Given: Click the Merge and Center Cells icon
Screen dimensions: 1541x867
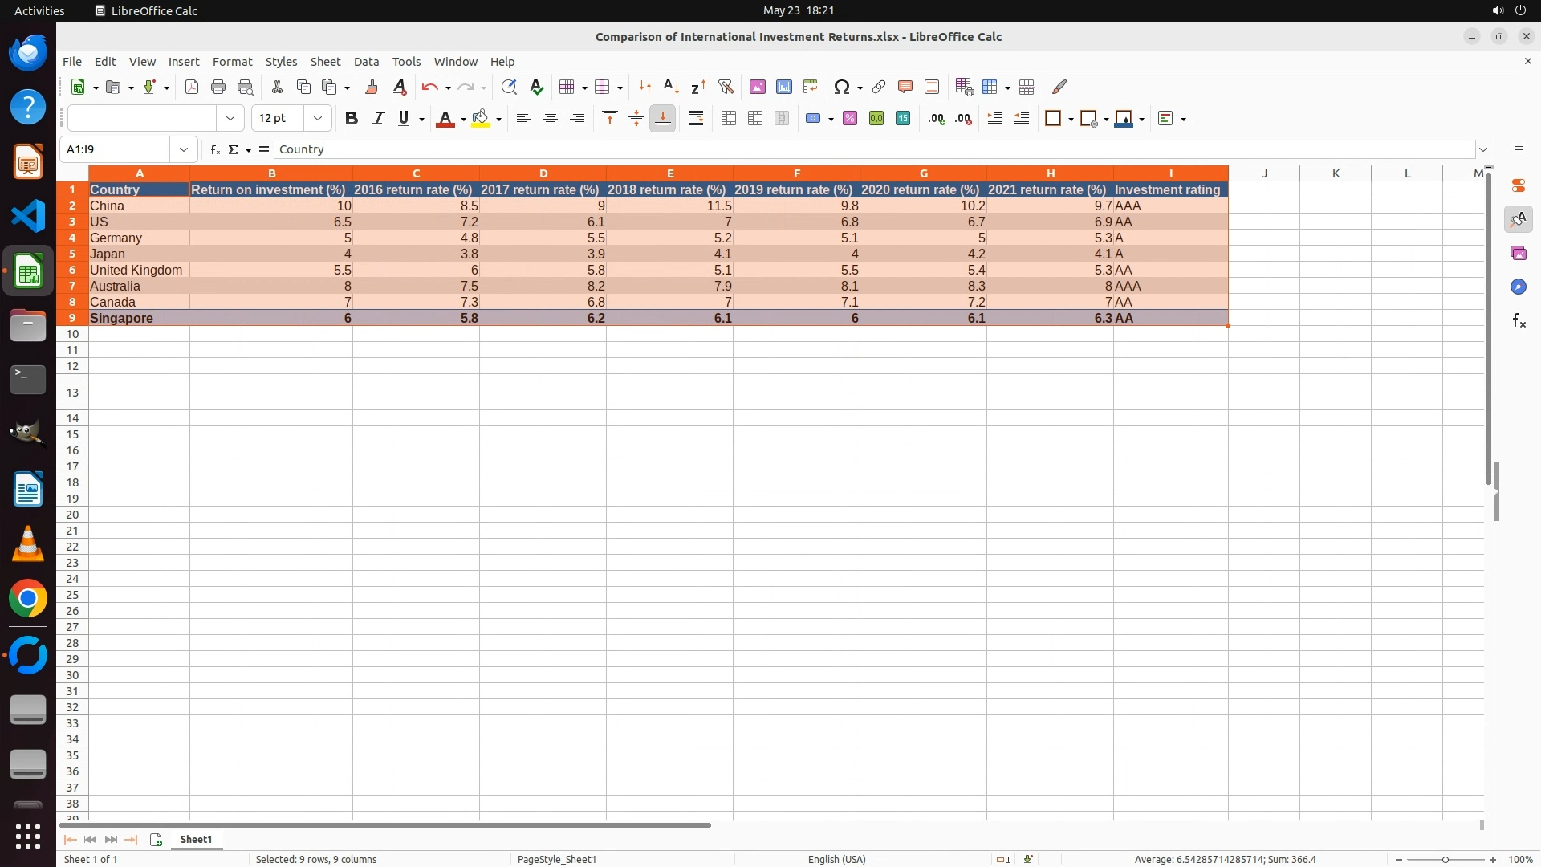Looking at the screenshot, I should [728, 119].
